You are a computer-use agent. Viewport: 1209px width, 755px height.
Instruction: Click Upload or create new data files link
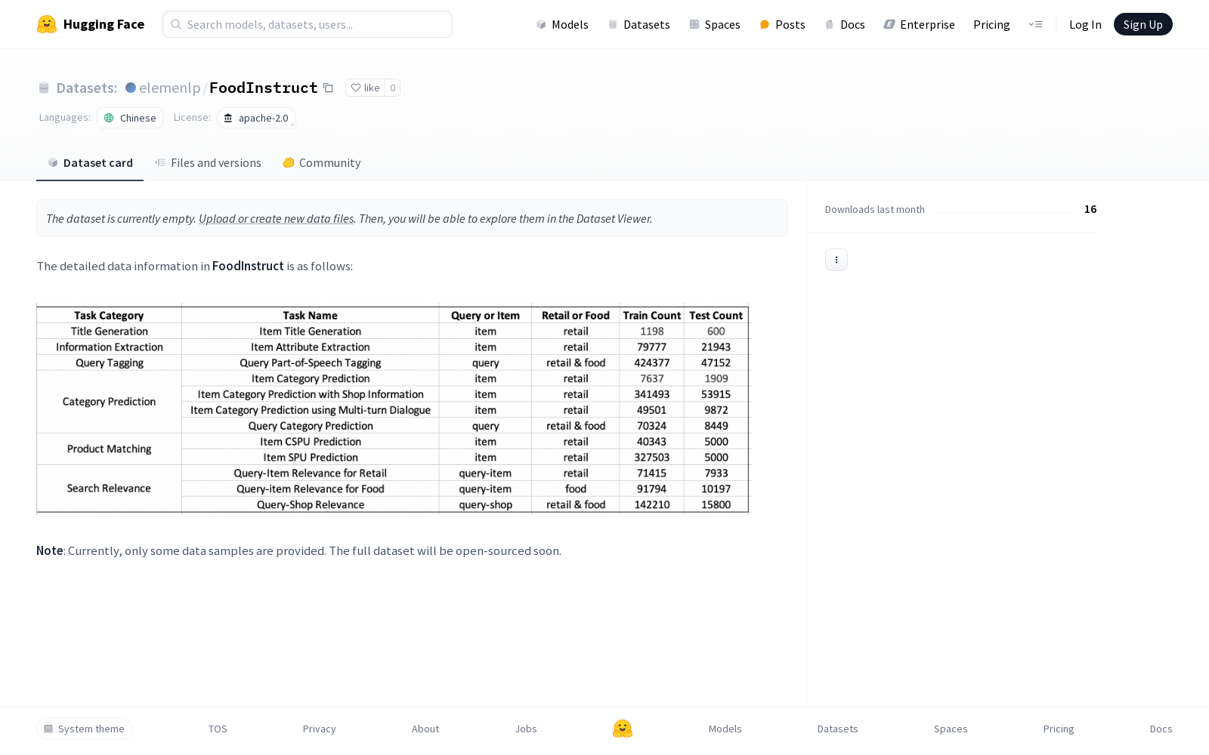pos(277,218)
